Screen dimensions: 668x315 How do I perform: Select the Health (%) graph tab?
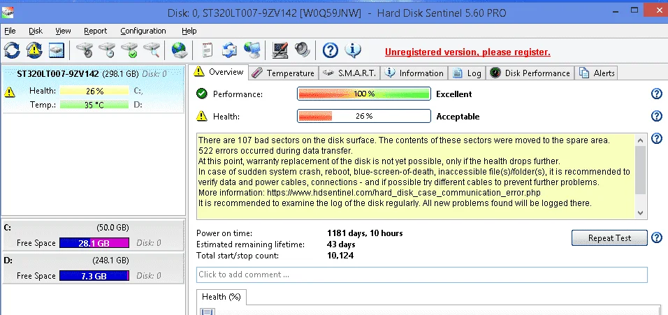coord(221,297)
